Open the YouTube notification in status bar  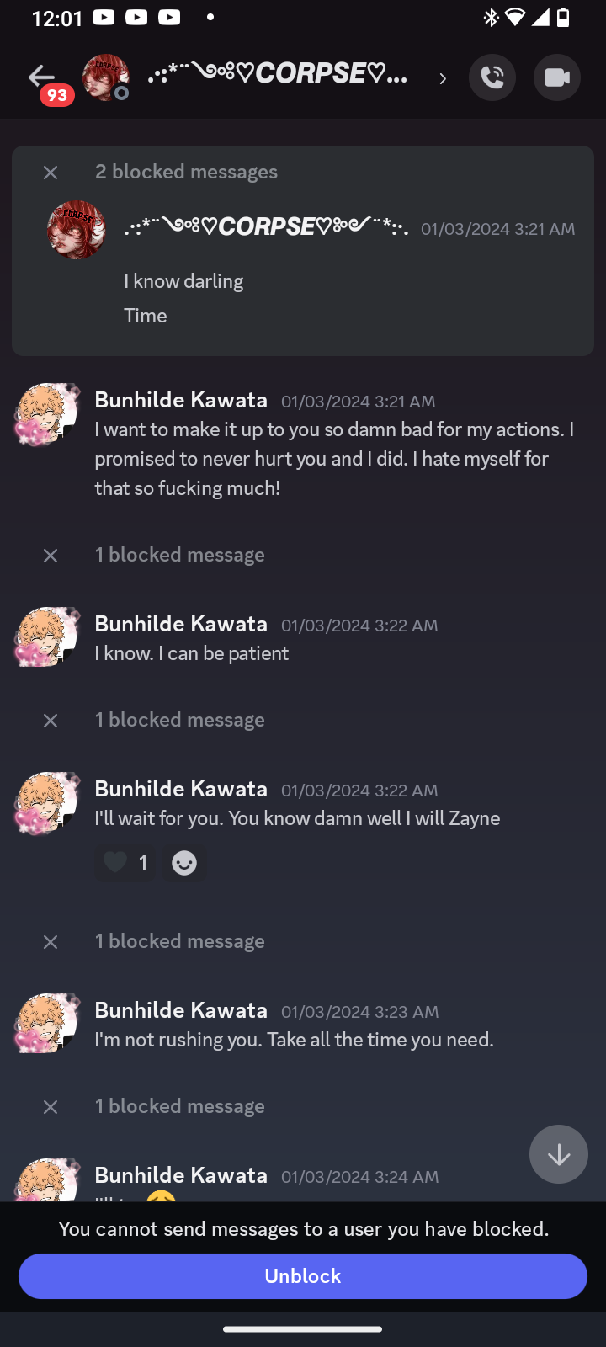coord(104,18)
